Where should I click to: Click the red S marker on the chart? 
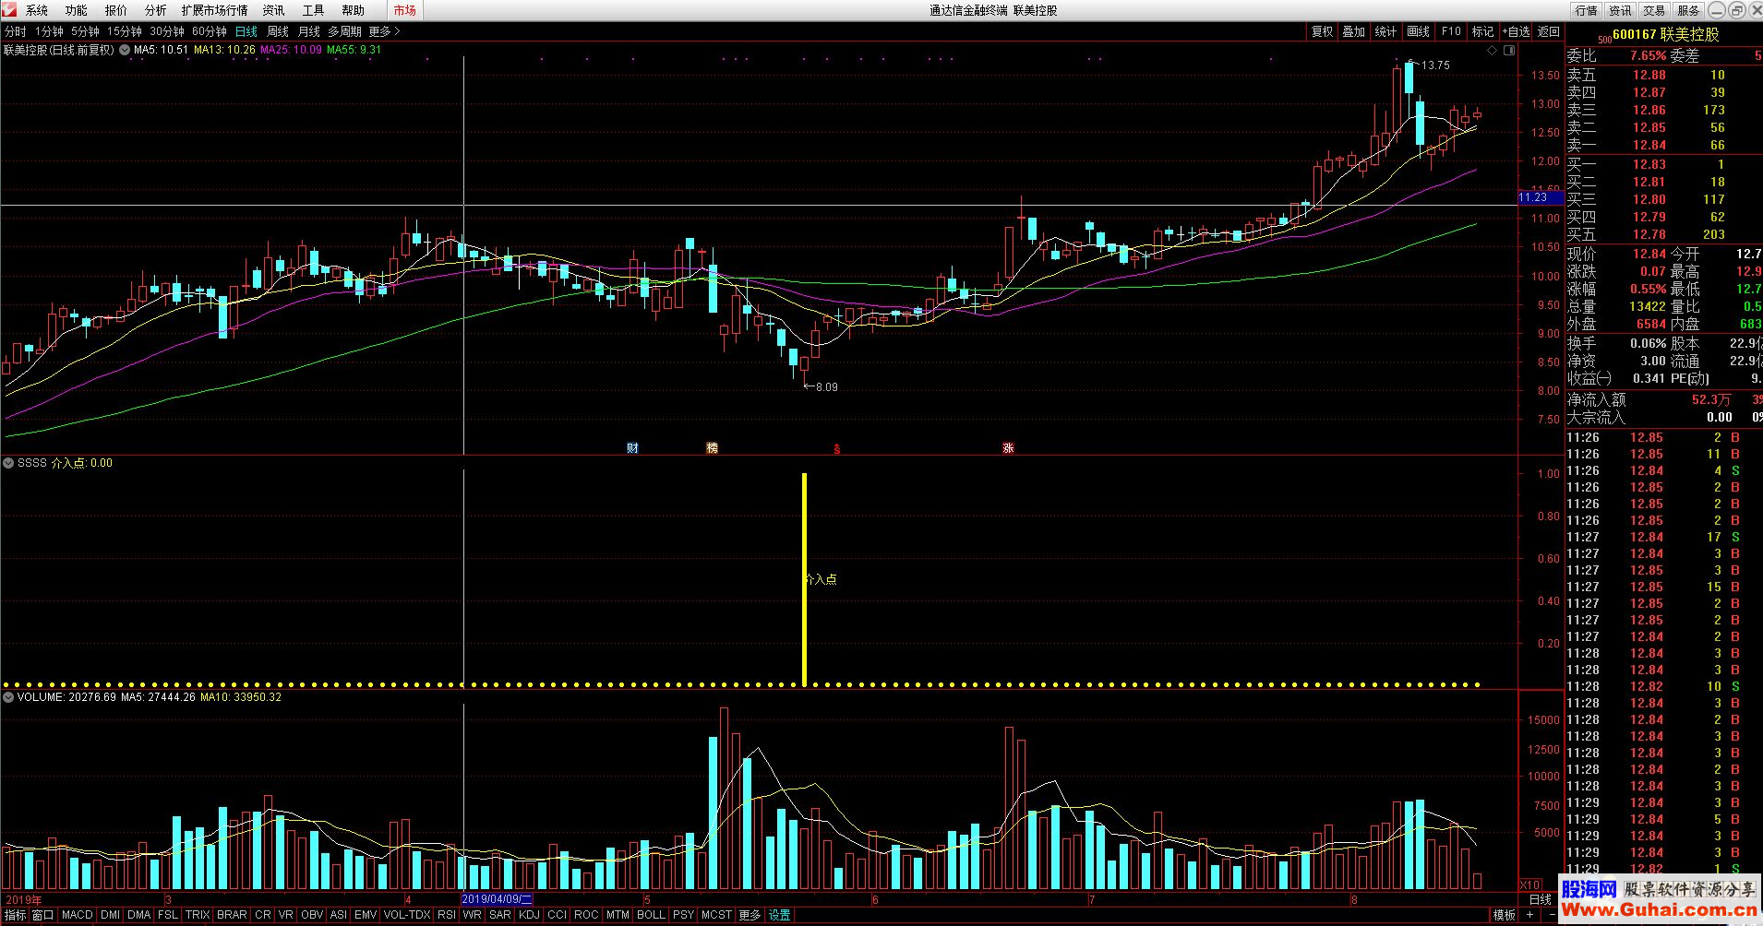tap(837, 449)
